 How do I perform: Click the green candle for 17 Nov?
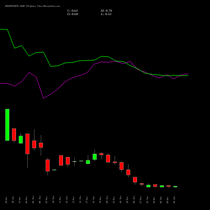tap(88, 162)
